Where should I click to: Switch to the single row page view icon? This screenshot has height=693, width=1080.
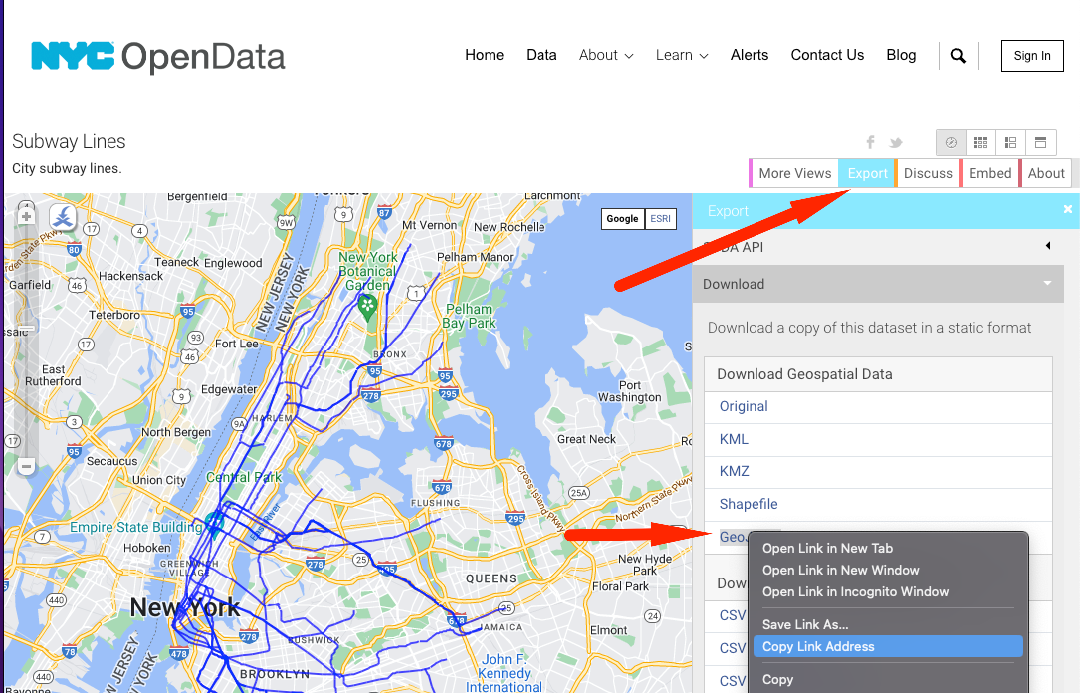pos(1041,142)
